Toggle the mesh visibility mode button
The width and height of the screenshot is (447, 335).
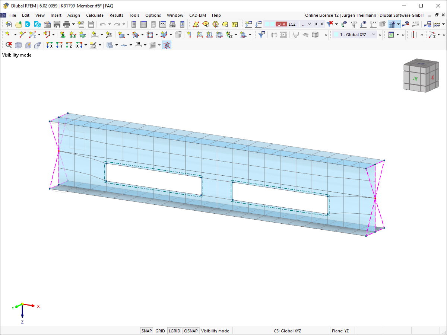pyautogui.click(x=167, y=45)
